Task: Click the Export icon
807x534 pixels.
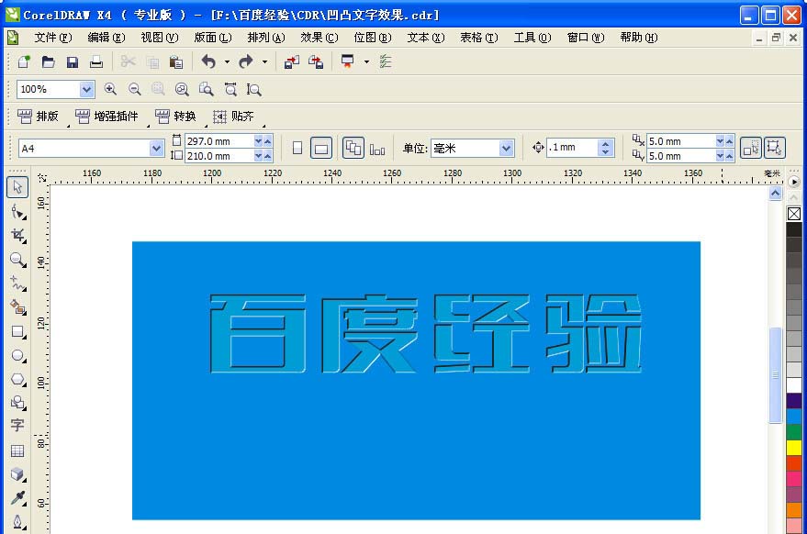Action: coord(316,61)
